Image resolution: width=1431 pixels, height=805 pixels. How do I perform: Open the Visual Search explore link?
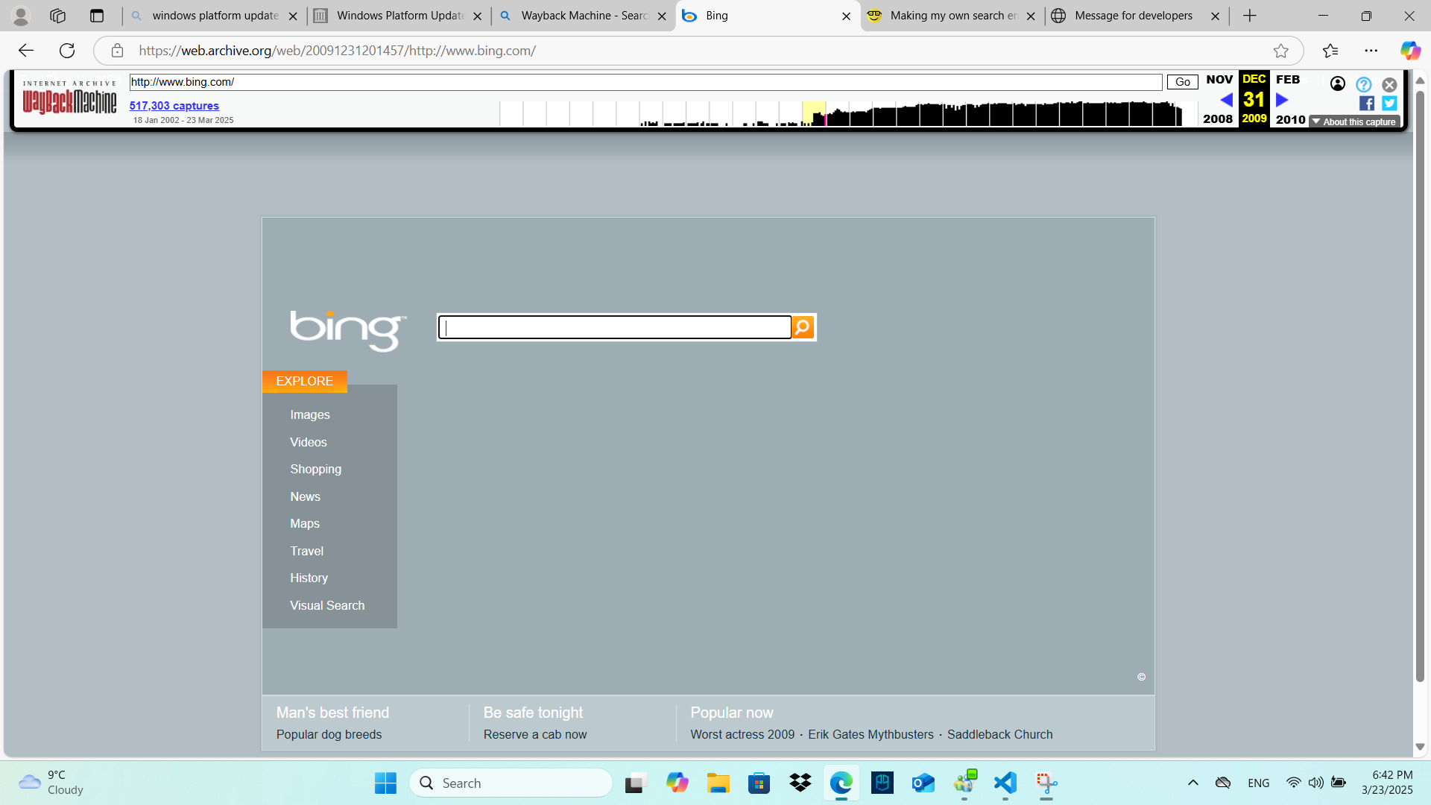pos(327,605)
